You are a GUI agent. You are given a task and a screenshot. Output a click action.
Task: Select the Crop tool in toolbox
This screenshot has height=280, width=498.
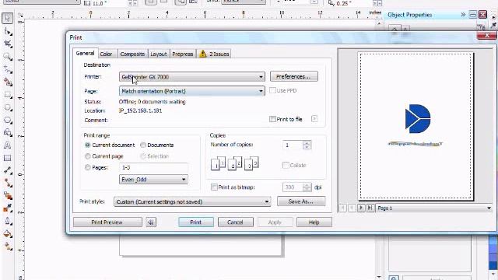coord(8,44)
